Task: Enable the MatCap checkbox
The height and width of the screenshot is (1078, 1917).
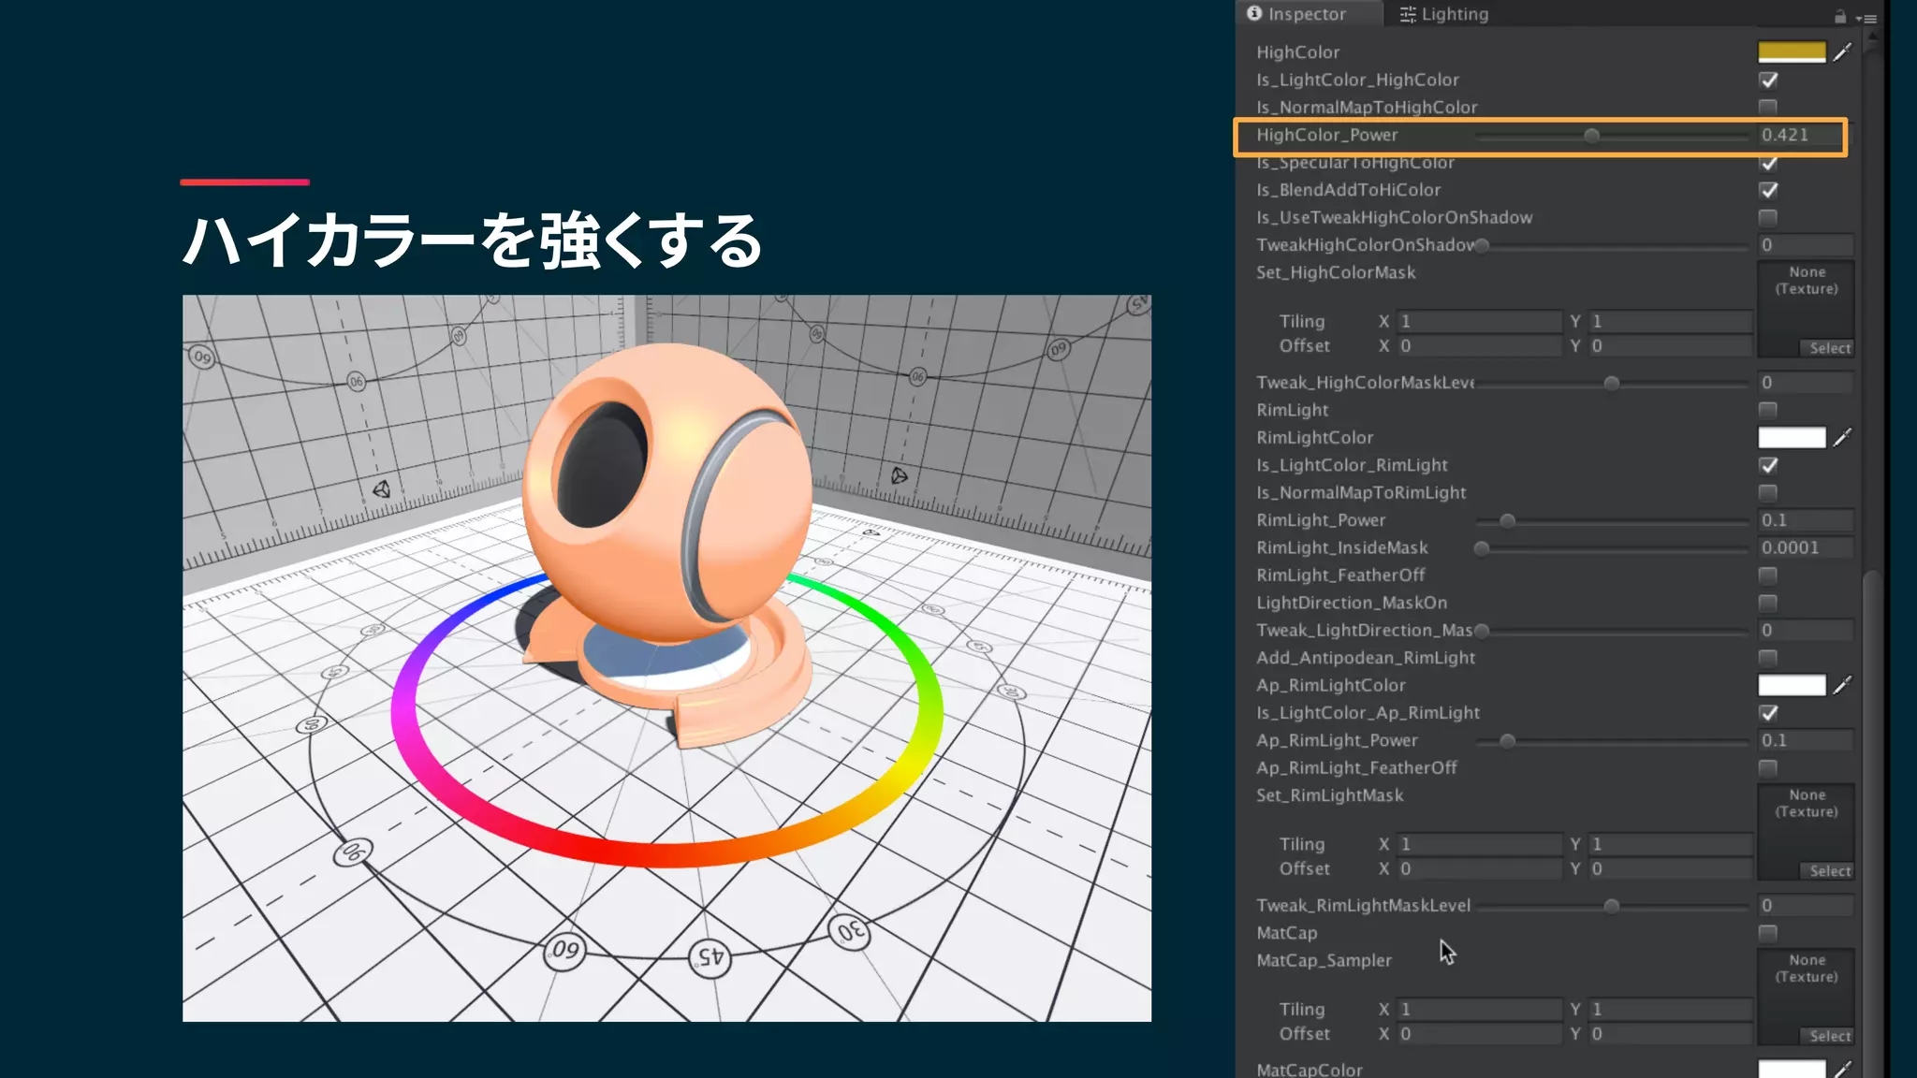Action: coord(1768,933)
